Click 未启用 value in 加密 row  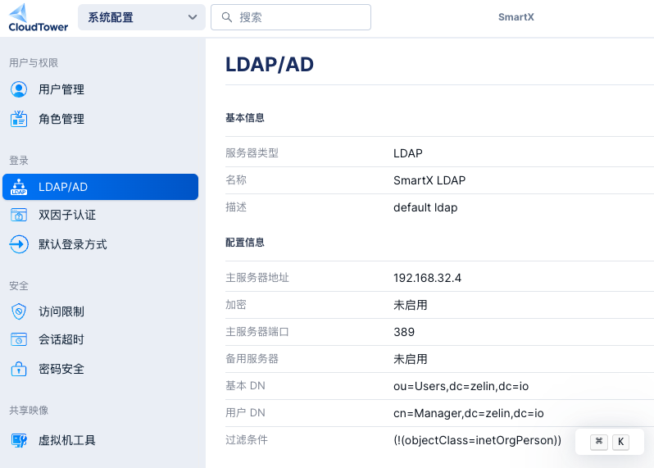pos(411,306)
